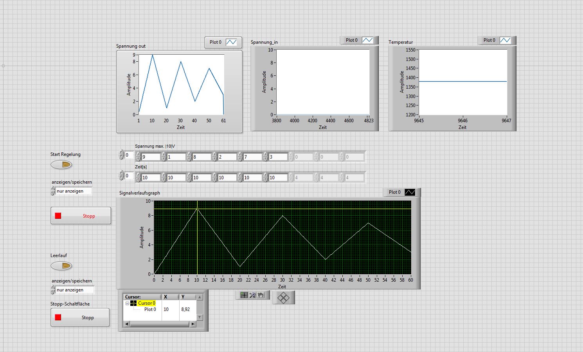
Task: Click x-axis end value 61 on Spannung out
Action: pos(223,121)
